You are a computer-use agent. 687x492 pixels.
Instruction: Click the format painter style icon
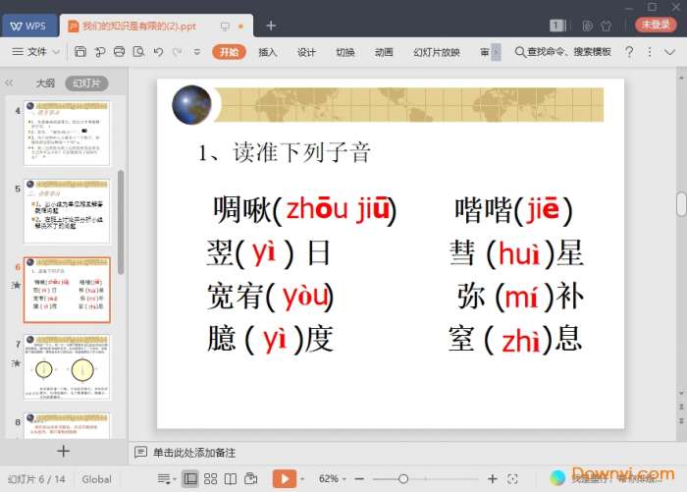99,52
